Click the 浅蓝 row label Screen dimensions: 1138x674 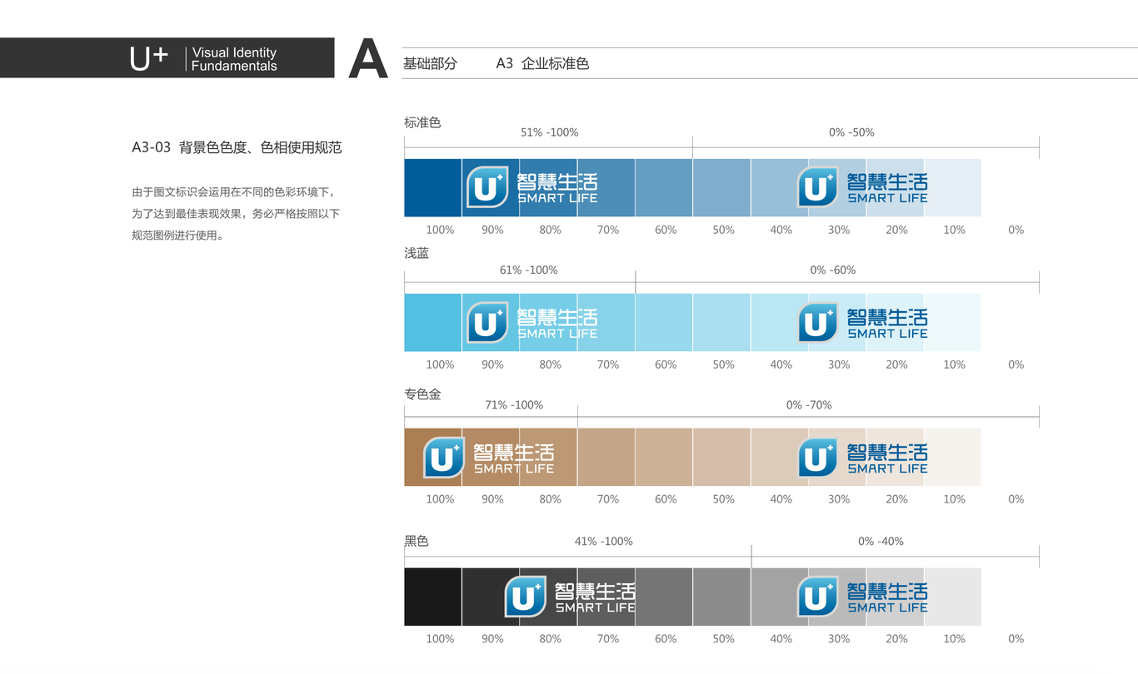coord(417,253)
